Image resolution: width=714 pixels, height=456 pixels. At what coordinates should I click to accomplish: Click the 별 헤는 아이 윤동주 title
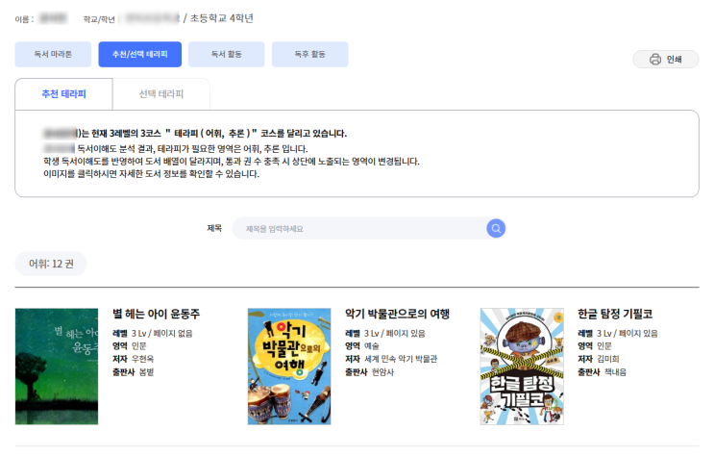156,315
